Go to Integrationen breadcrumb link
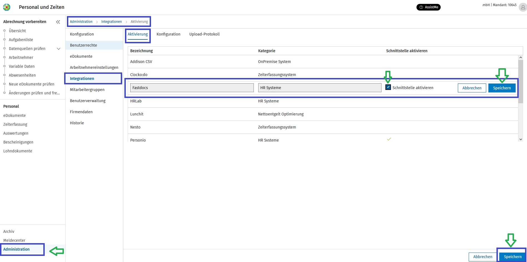Screen dimensions: 527x262 [111, 22]
